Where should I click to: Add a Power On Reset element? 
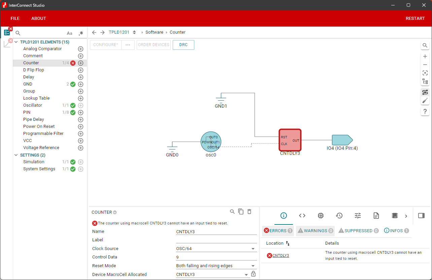80,127
